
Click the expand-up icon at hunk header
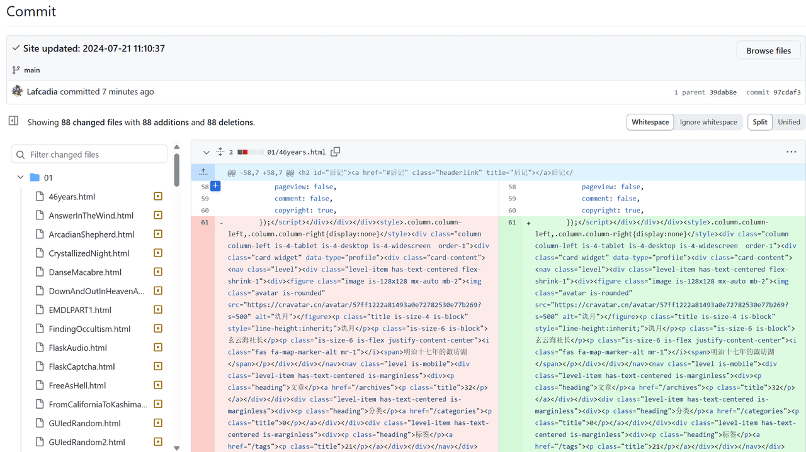203,172
